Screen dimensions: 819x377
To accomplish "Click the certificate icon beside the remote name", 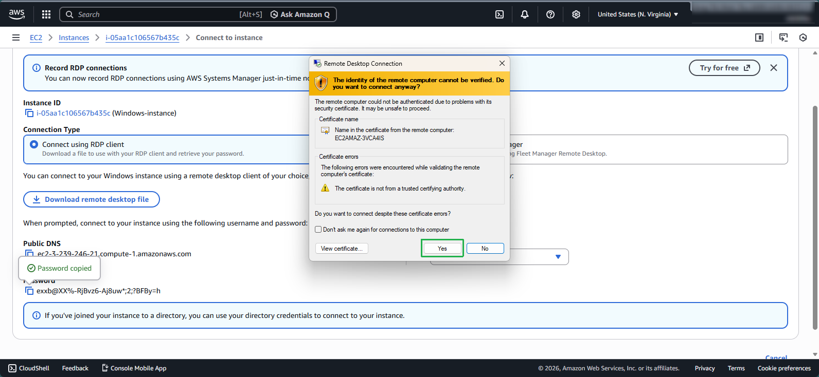I will [x=325, y=130].
